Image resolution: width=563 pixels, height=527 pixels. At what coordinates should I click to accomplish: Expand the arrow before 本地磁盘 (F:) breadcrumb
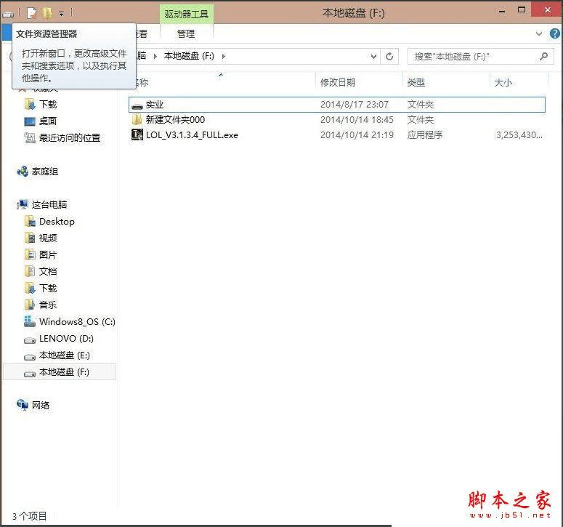[155, 57]
